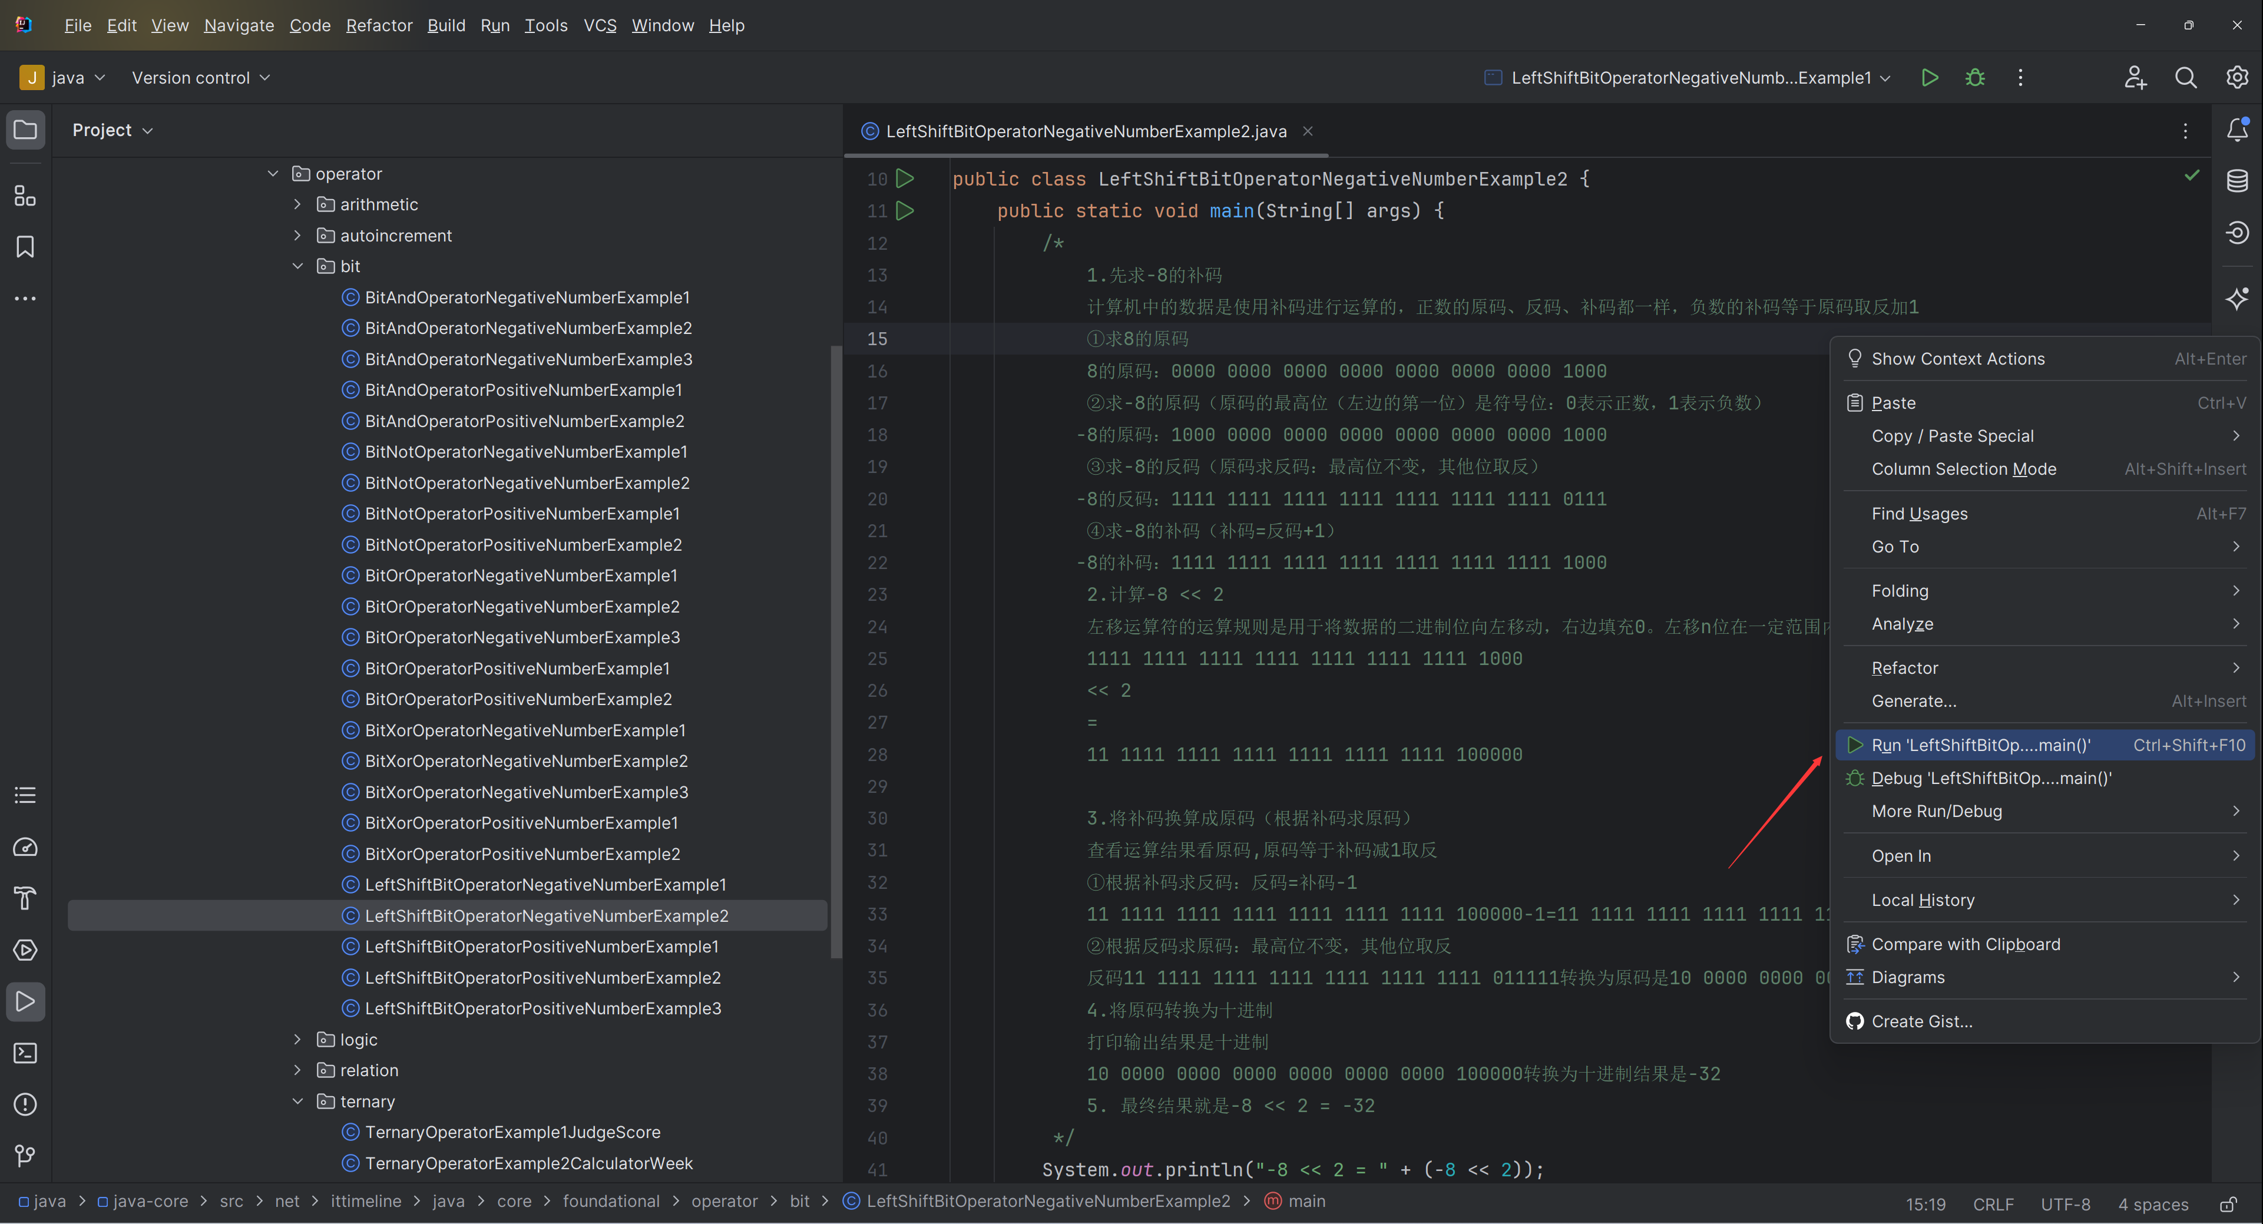Open the VCS menu
This screenshot has width=2263, height=1224.
600,25
